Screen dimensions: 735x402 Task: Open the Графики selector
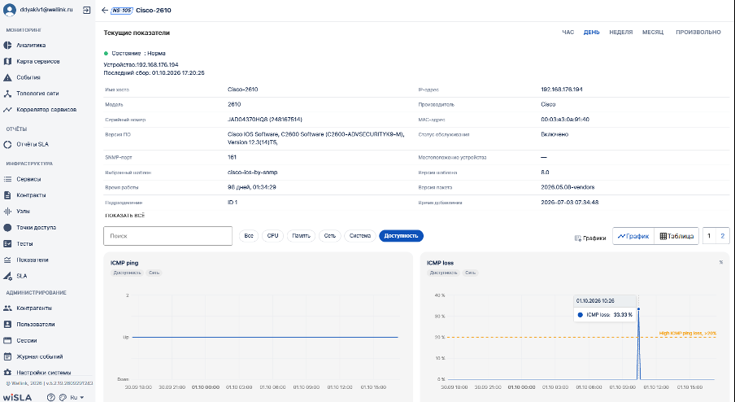[x=590, y=238]
